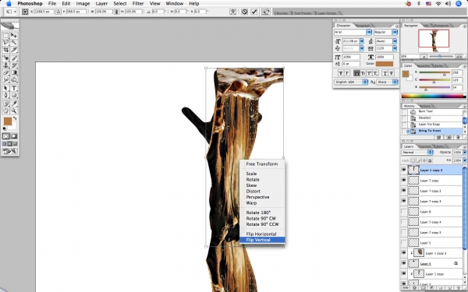The image size is (468, 292).
Task: Adjust the Navigator zoom slider
Action: coord(440,56)
